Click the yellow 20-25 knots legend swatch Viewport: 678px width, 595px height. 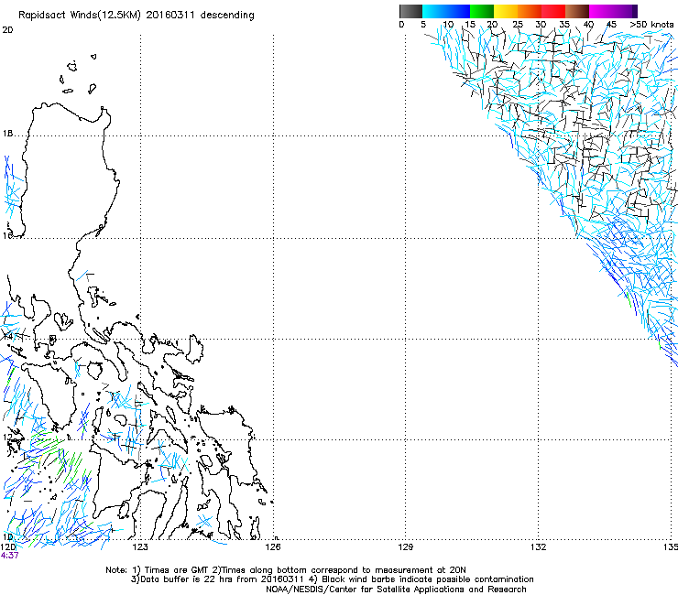point(506,11)
